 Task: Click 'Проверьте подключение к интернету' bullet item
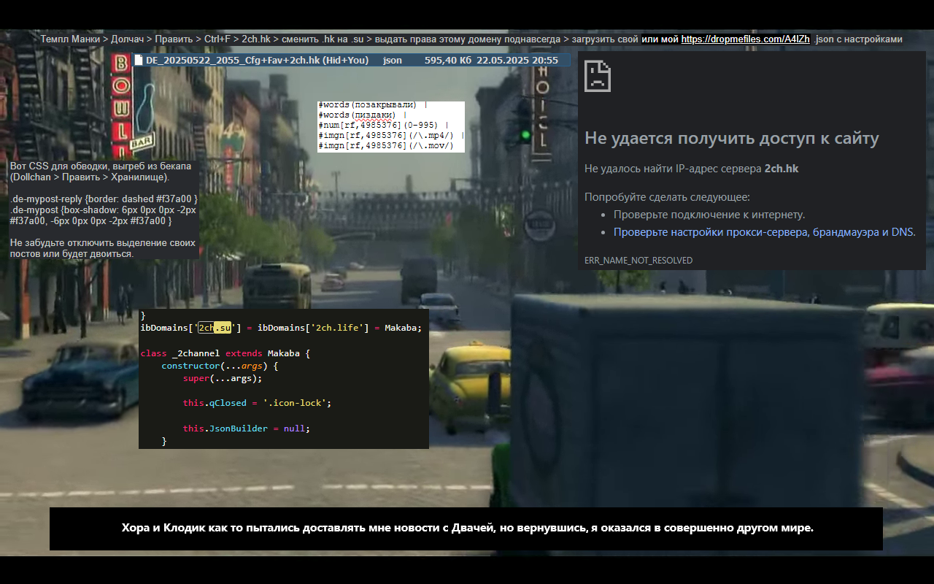point(709,215)
